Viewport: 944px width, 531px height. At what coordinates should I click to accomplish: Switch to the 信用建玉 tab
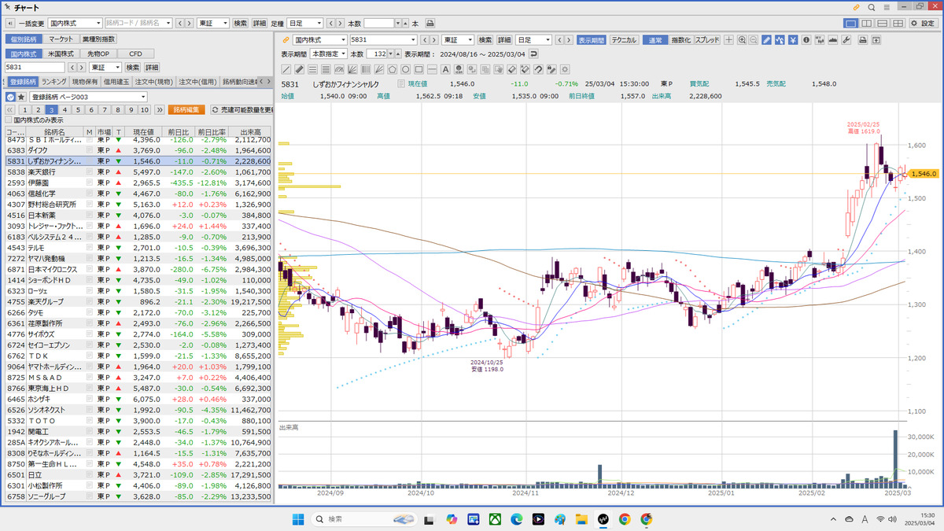[x=116, y=82]
